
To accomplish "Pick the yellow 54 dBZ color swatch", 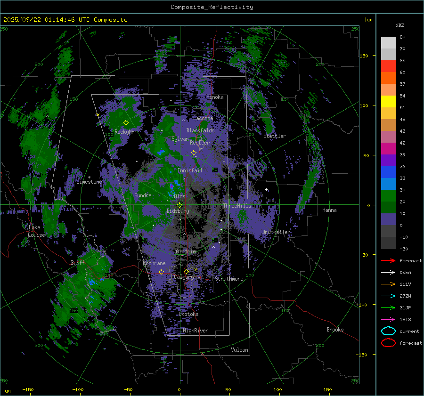I will point(388,101).
